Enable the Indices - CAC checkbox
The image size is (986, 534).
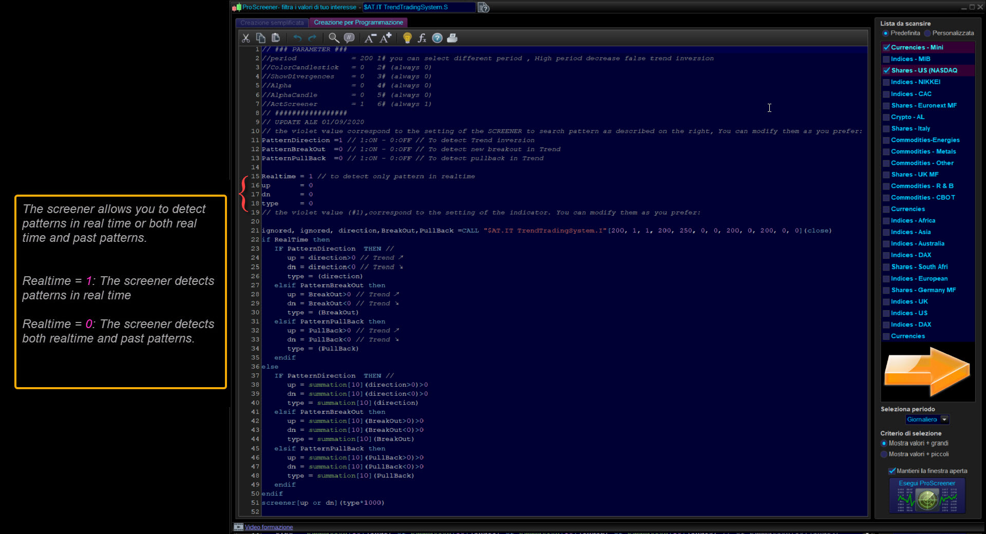pos(886,94)
